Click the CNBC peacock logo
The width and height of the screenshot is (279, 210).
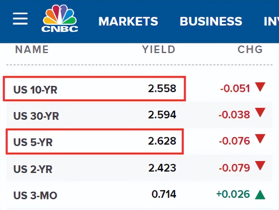click(x=60, y=19)
